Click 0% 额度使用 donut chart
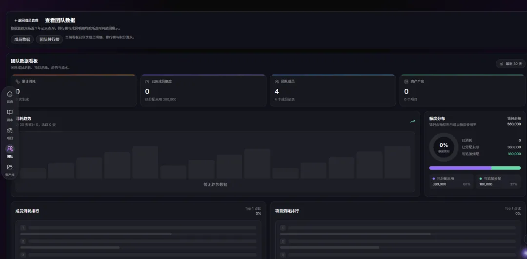This screenshot has height=259, width=527. coord(444,147)
